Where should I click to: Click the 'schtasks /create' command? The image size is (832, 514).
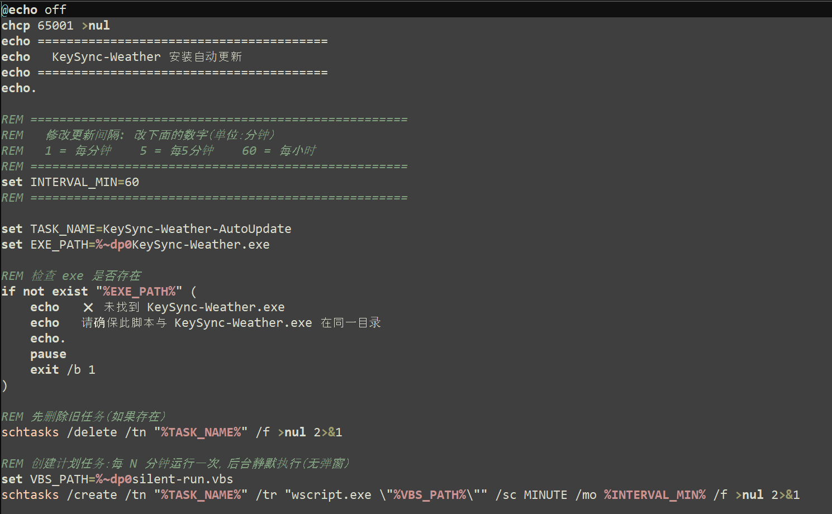(401, 495)
